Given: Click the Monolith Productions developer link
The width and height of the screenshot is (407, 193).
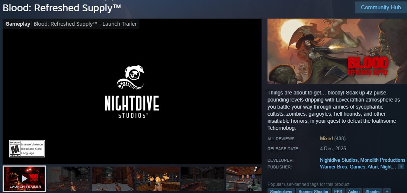Looking at the screenshot, I should pos(382,160).
